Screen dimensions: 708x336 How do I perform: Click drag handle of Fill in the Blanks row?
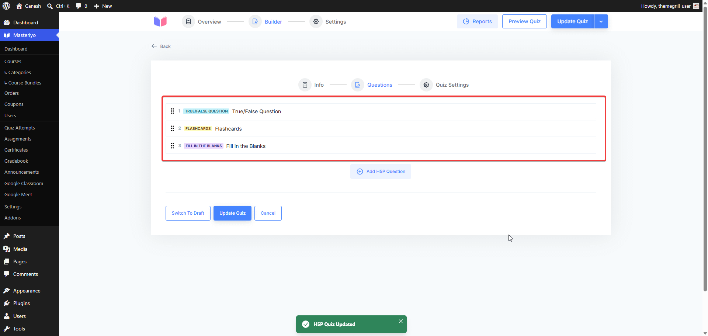point(172,146)
